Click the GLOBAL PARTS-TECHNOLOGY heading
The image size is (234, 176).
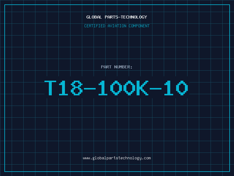click(117, 17)
